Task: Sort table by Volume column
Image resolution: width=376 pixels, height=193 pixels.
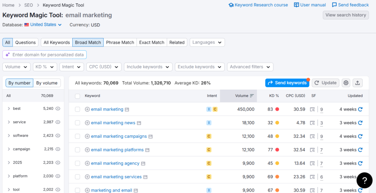Action: tap(244, 96)
